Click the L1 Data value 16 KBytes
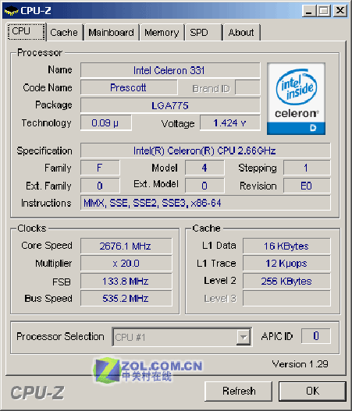The height and width of the screenshot is (411, 352). [286, 246]
